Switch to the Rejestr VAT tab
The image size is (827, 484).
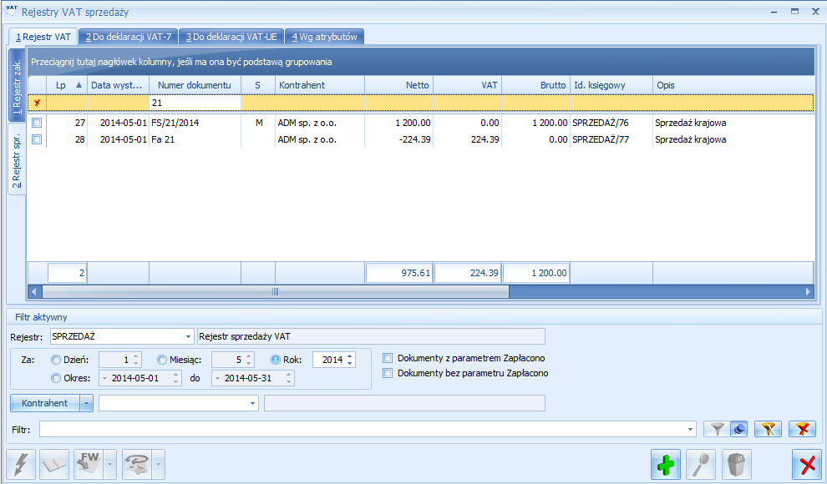click(43, 37)
